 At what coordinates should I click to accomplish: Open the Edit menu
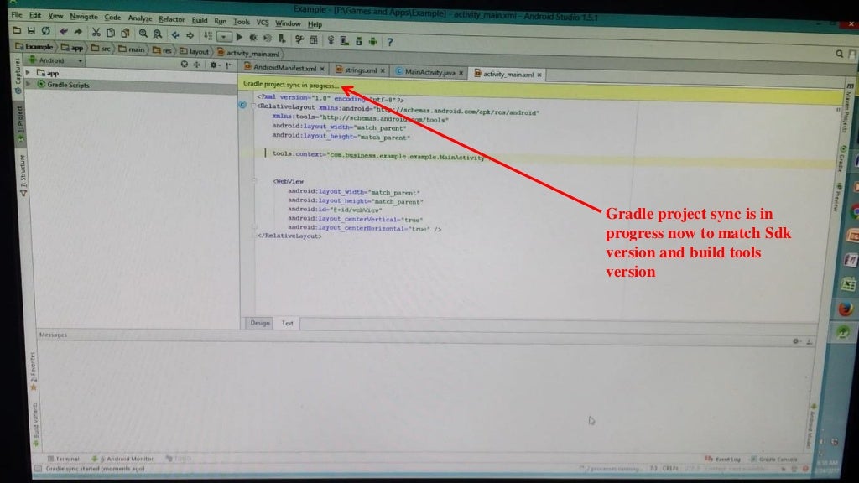point(35,15)
